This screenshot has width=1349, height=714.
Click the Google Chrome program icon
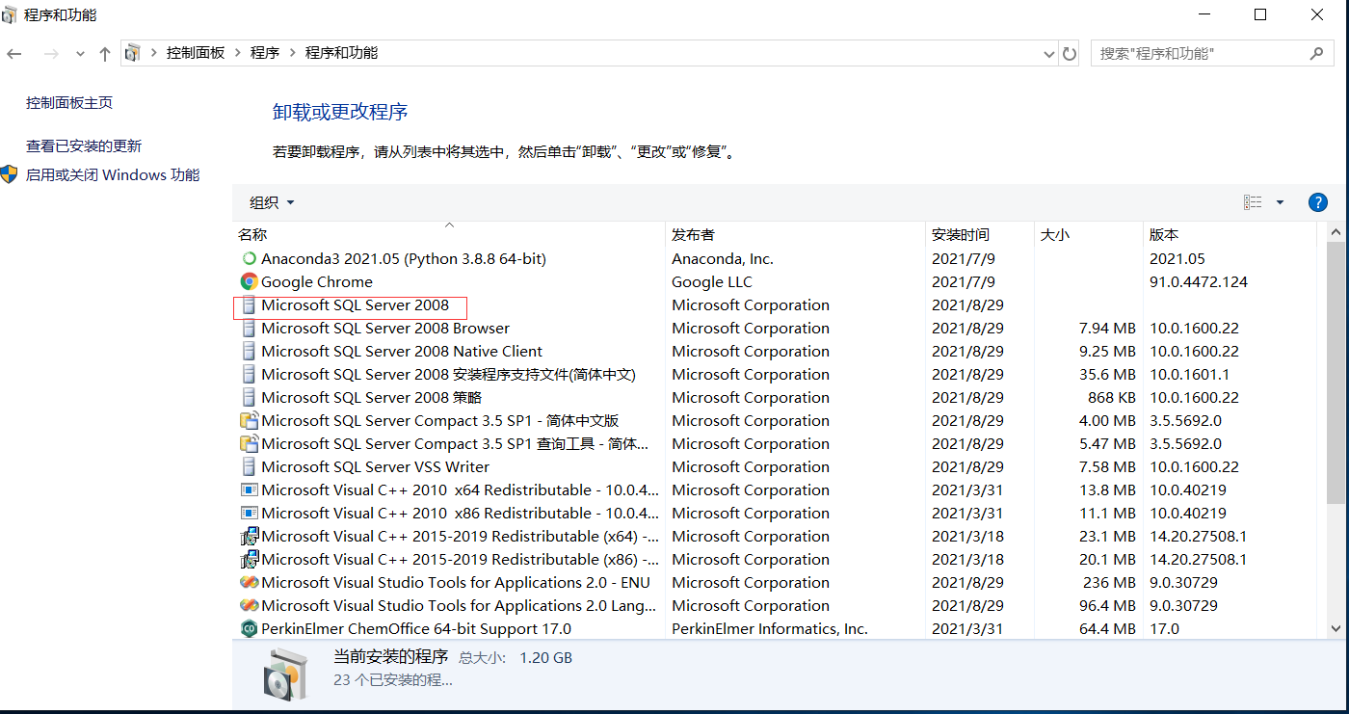[x=249, y=281]
